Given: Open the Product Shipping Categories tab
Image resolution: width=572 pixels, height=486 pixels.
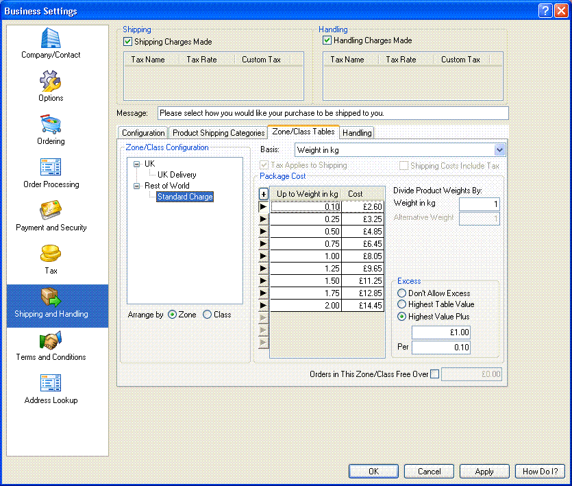Looking at the screenshot, I should pyautogui.click(x=219, y=133).
